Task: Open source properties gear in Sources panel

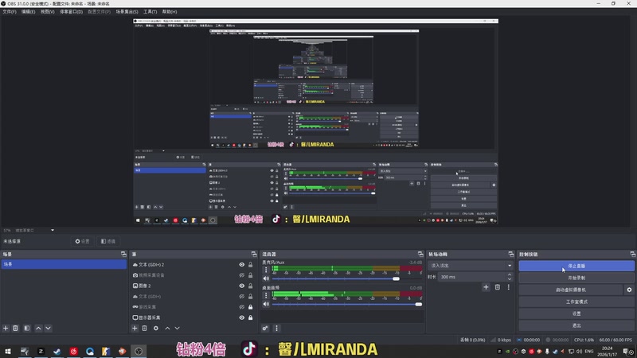Action: coord(156,328)
